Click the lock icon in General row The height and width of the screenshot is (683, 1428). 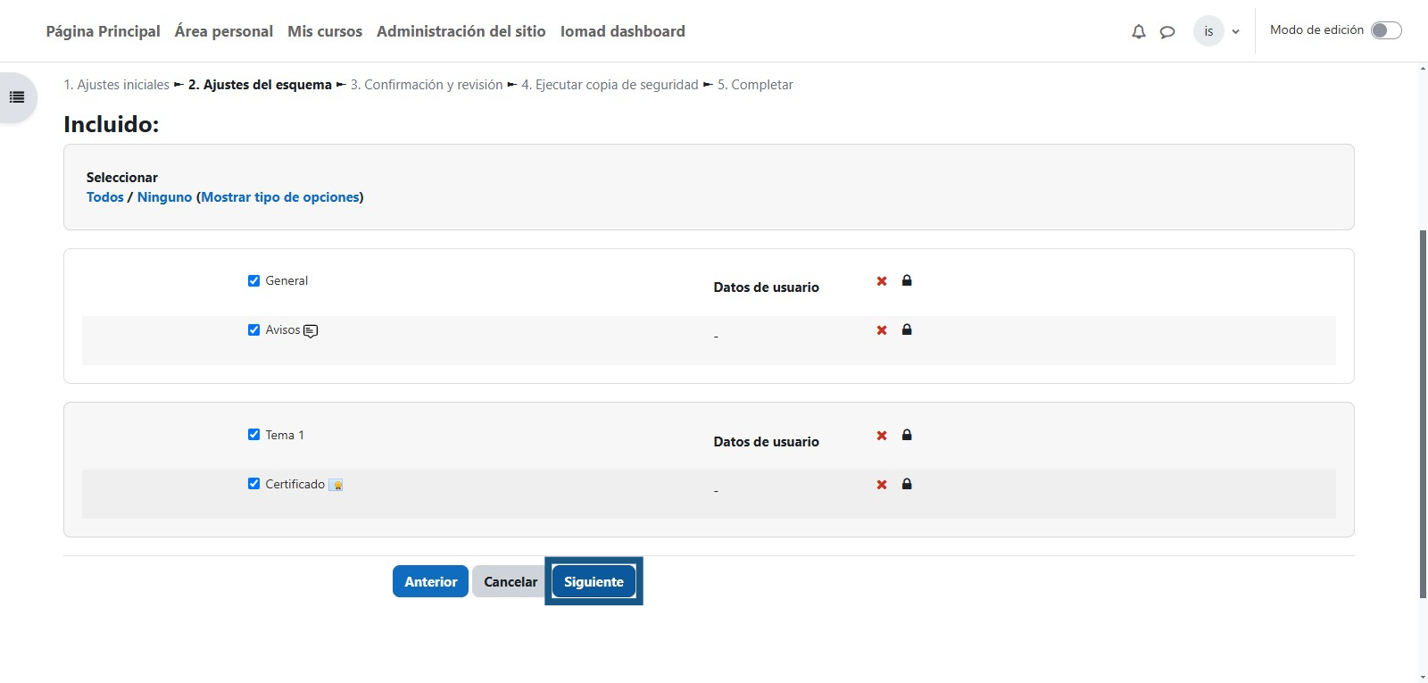coord(907,280)
